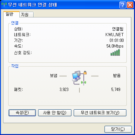Click the padlock icon above the antenna
Screen dimensions: 135x135
85,73
